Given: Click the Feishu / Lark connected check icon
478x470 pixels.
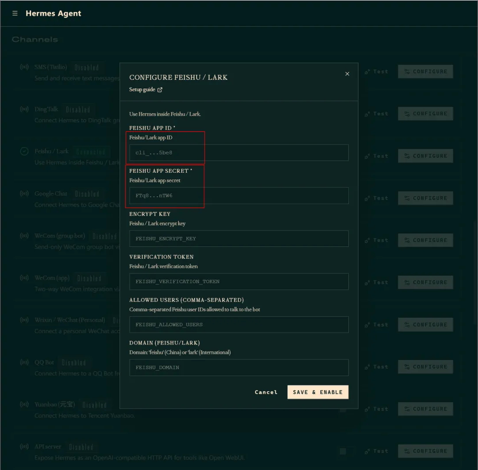Looking at the screenshot, I should (24, 151).
